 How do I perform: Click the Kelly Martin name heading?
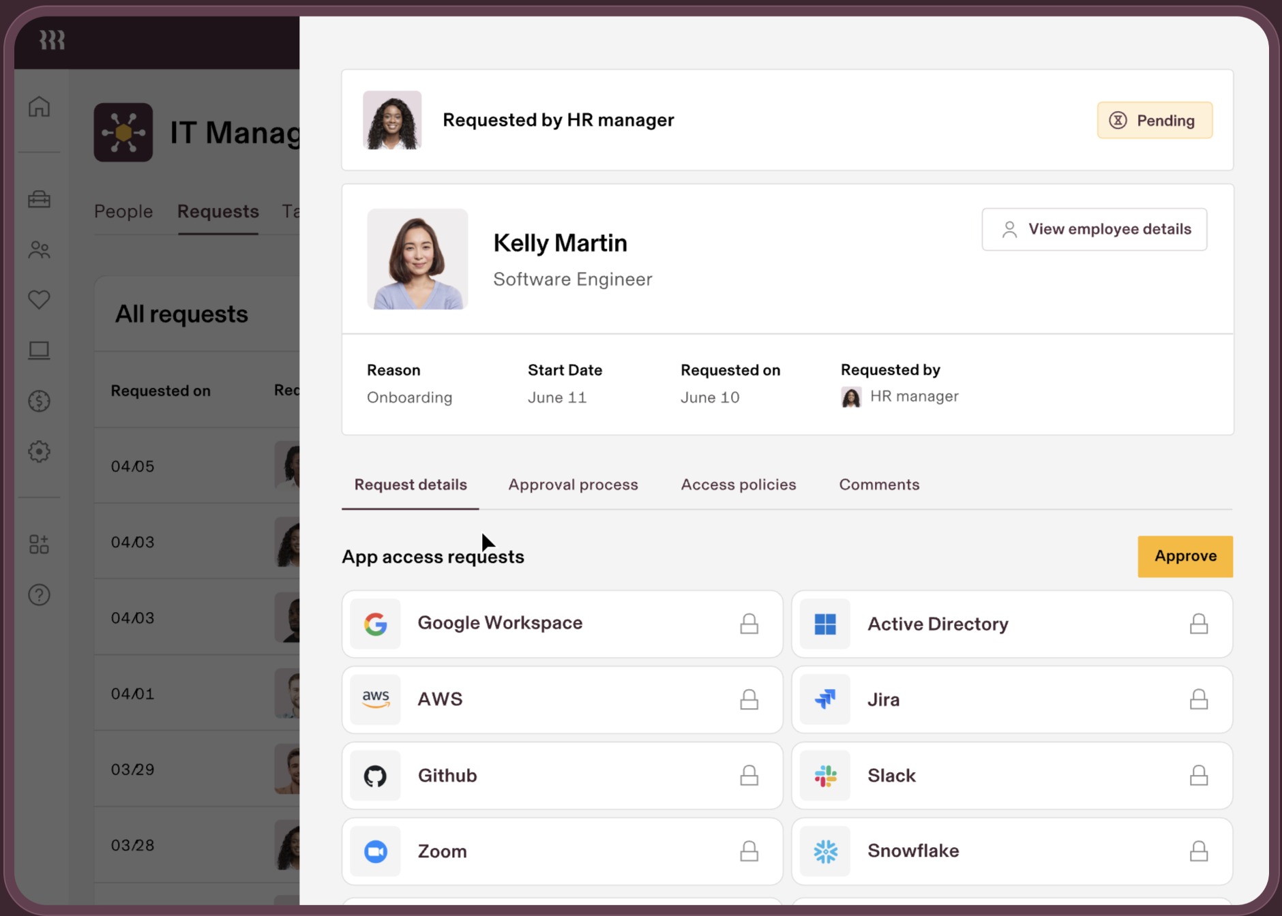(x=560, y=243)
